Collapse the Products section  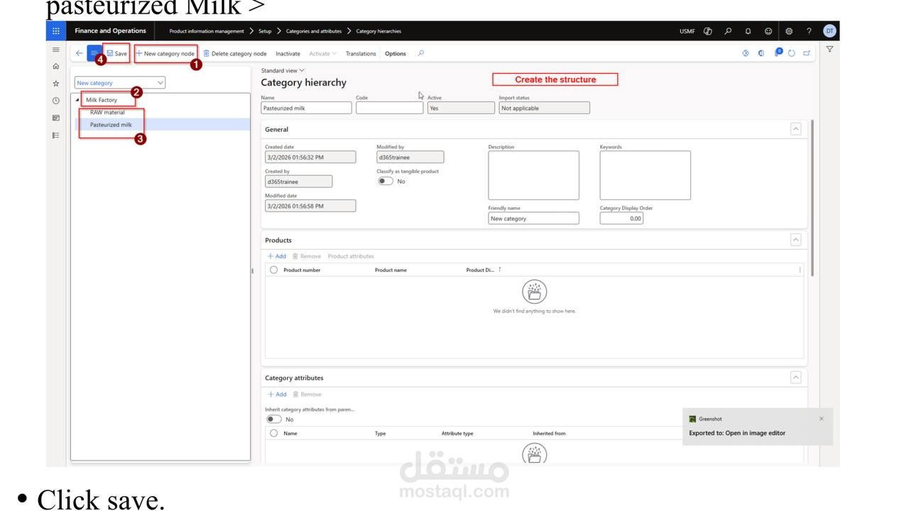coord(795,240)
